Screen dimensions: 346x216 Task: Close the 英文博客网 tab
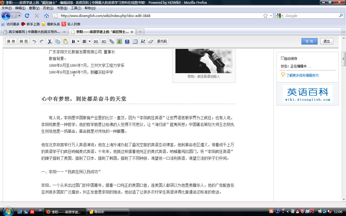tap(64, 32)
